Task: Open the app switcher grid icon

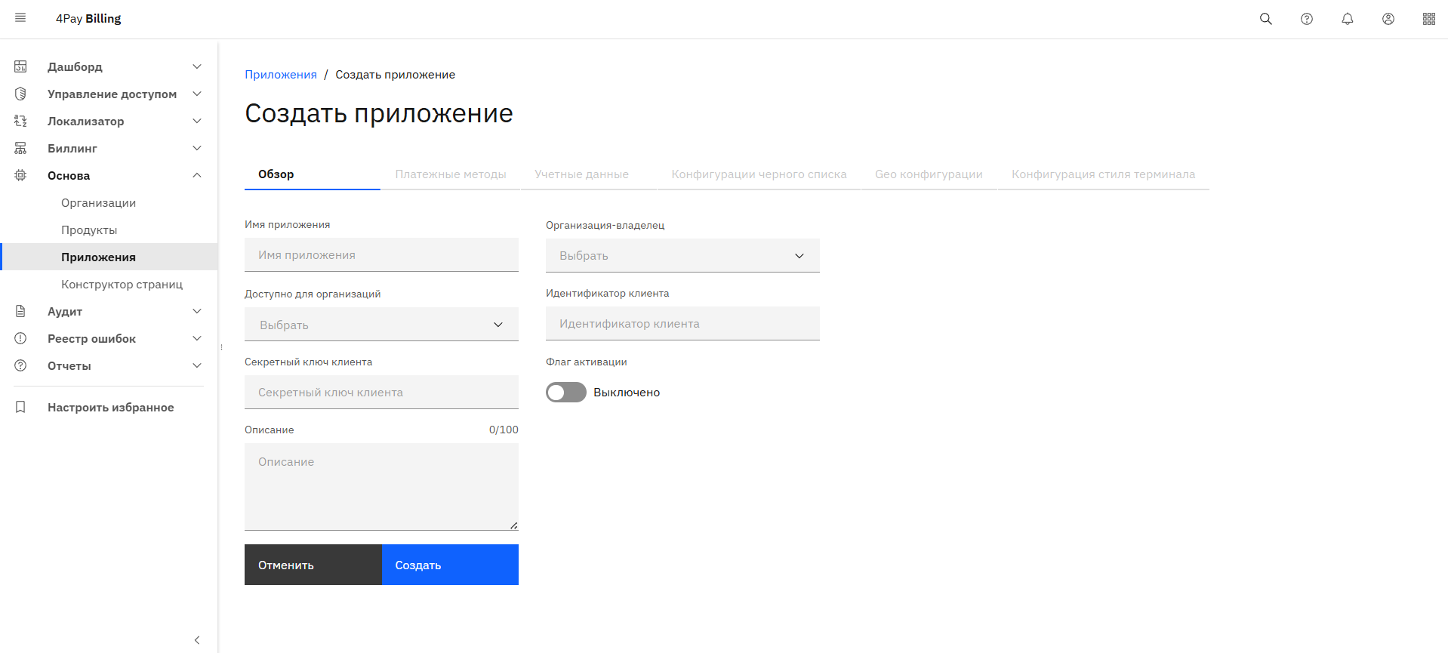Action: coord(1429,19)
